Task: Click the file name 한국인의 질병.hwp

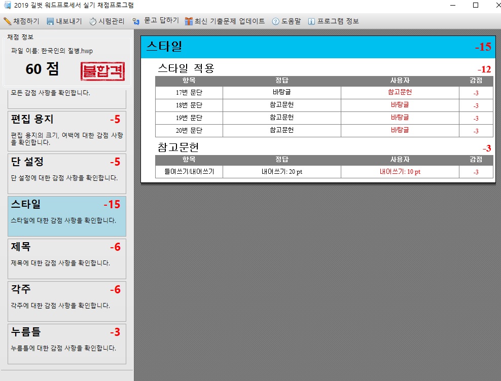Action: tap(67, 51)
